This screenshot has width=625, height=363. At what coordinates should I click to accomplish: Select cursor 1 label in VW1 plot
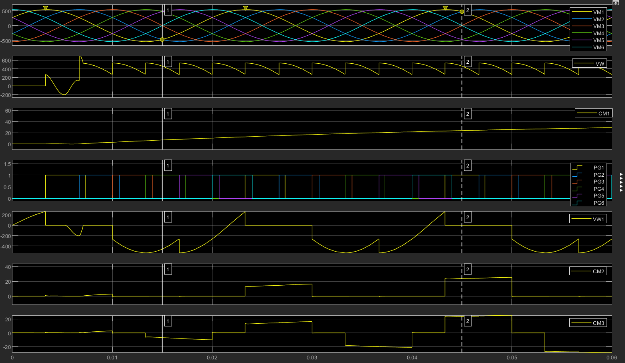pyautogui.click(x=168, y=218)
